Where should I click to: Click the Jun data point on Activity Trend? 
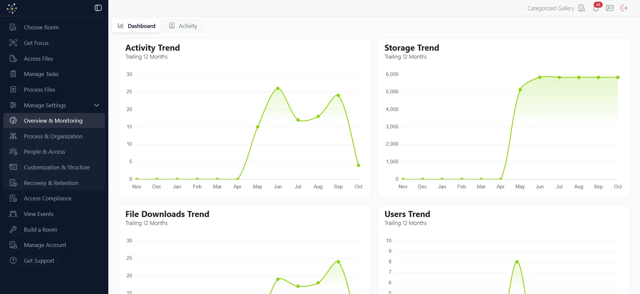pyautogui.click(x=278, y=88)
